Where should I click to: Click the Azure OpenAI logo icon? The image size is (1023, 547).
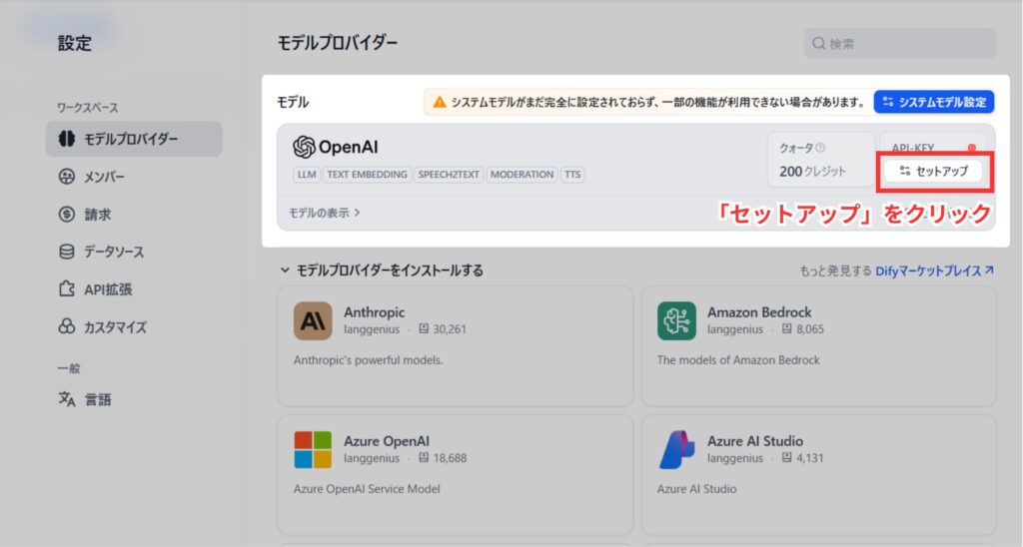coord(313,450)
